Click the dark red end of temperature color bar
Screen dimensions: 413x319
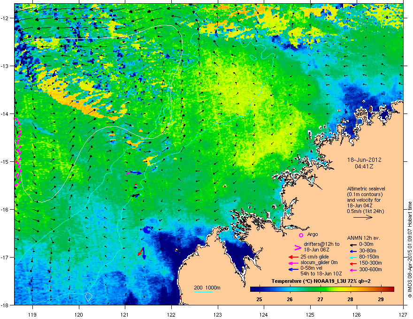tap(391, 289)
